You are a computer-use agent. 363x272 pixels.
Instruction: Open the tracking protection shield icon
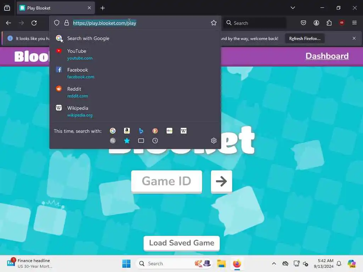[x=57, y=23]
